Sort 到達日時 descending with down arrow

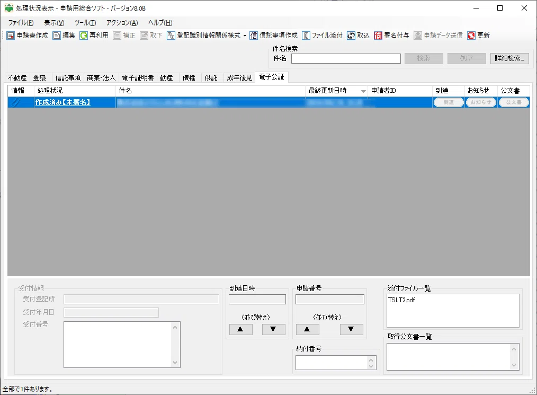273,329
